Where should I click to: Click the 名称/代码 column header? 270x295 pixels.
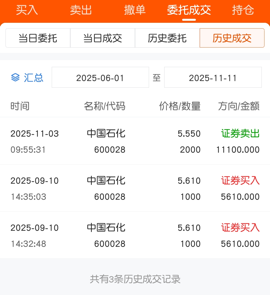click(x=104, y=106)
